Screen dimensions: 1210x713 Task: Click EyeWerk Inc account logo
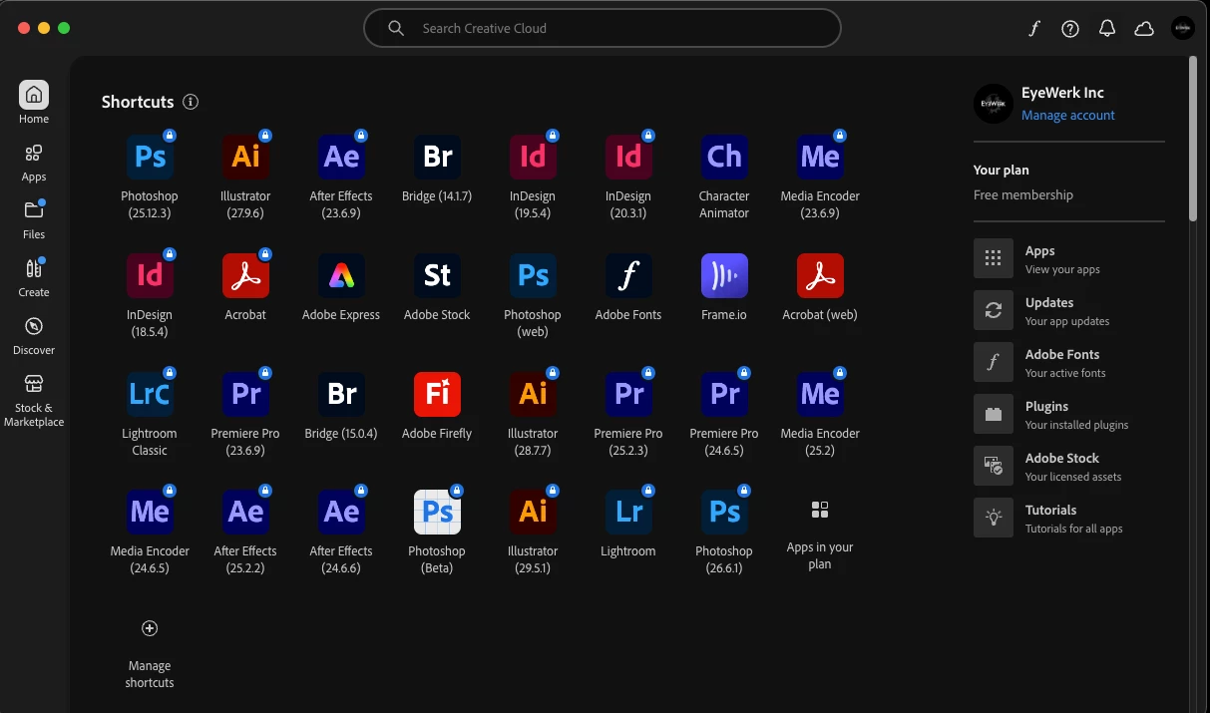994,104
